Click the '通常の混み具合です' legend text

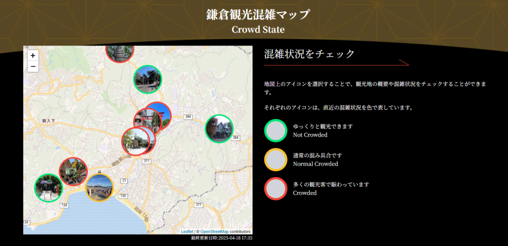317,155
